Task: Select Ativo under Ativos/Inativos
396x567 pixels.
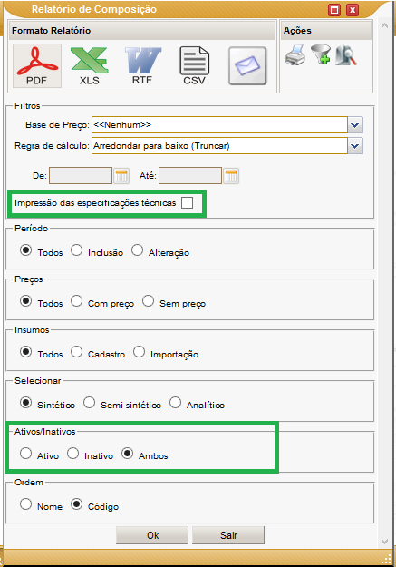Action: (25, 454)
